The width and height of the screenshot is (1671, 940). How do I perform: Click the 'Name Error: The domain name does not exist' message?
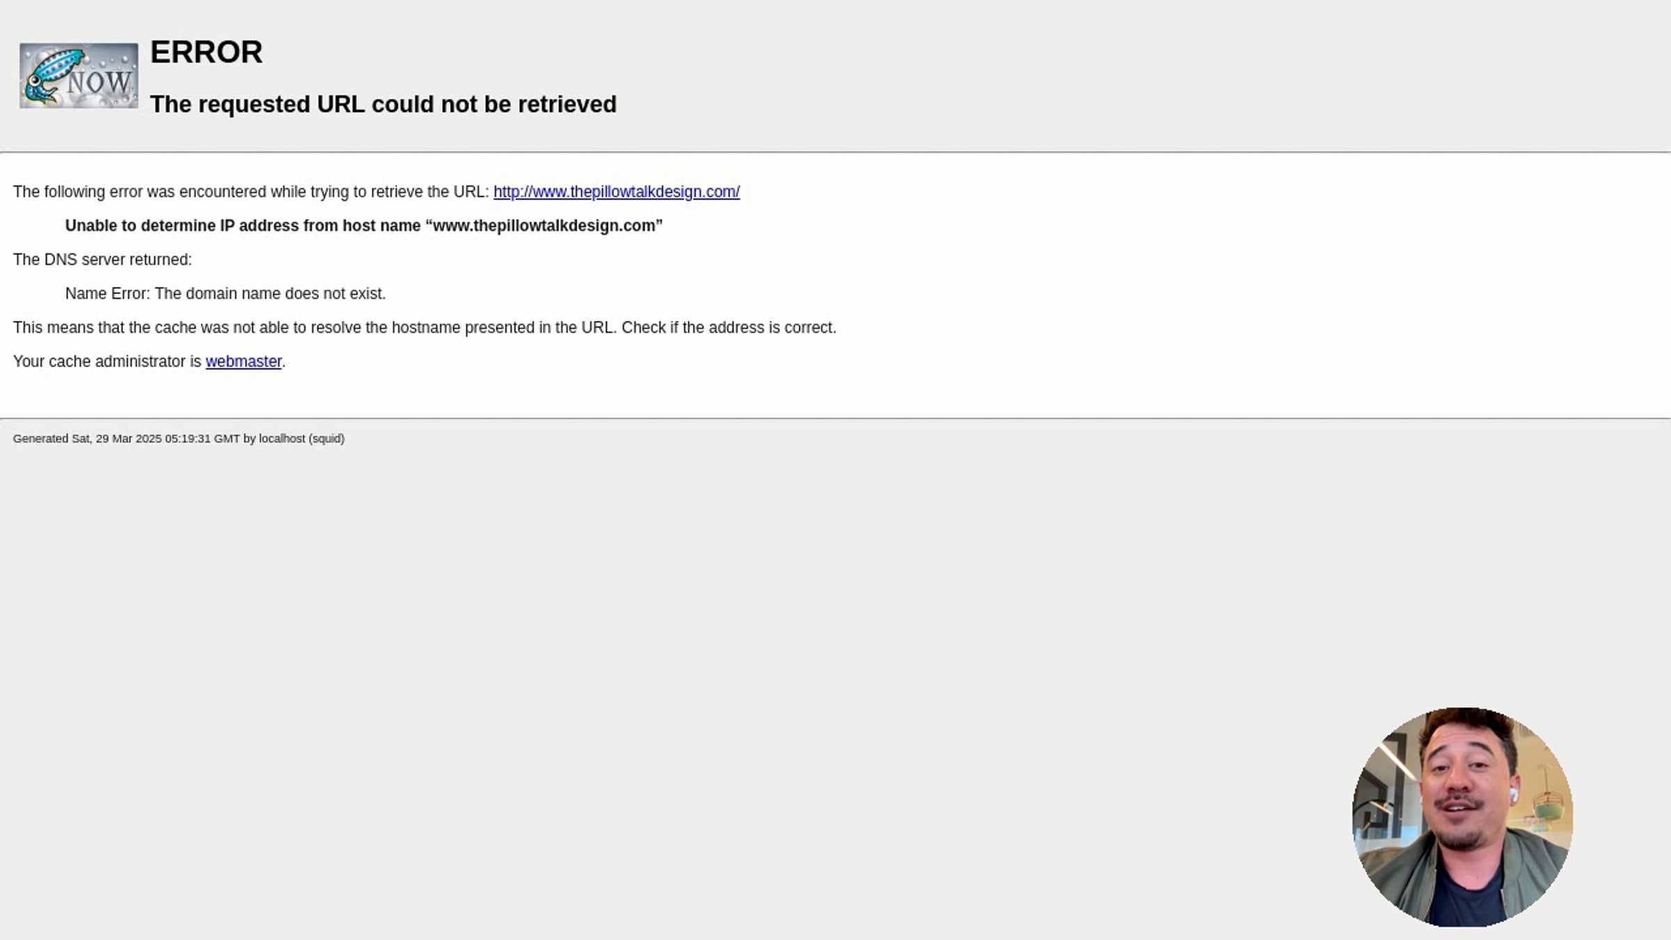pyautogui.click(x=226, y=294)
